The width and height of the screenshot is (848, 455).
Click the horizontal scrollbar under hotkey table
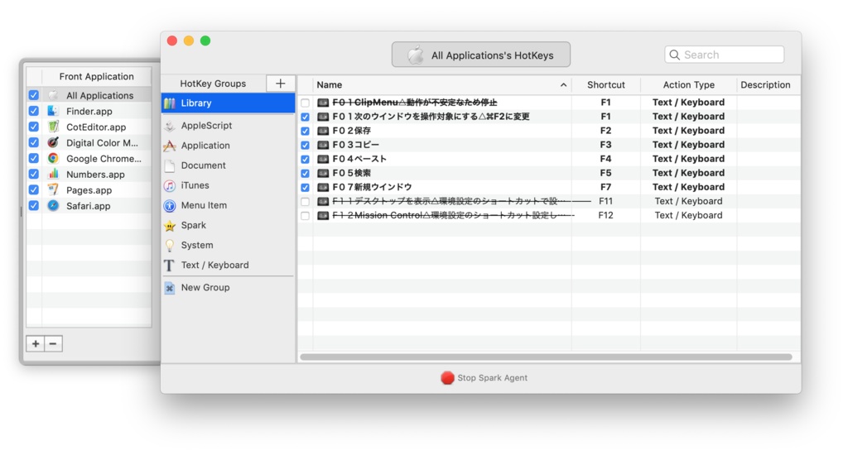click(x=547, y=357)
